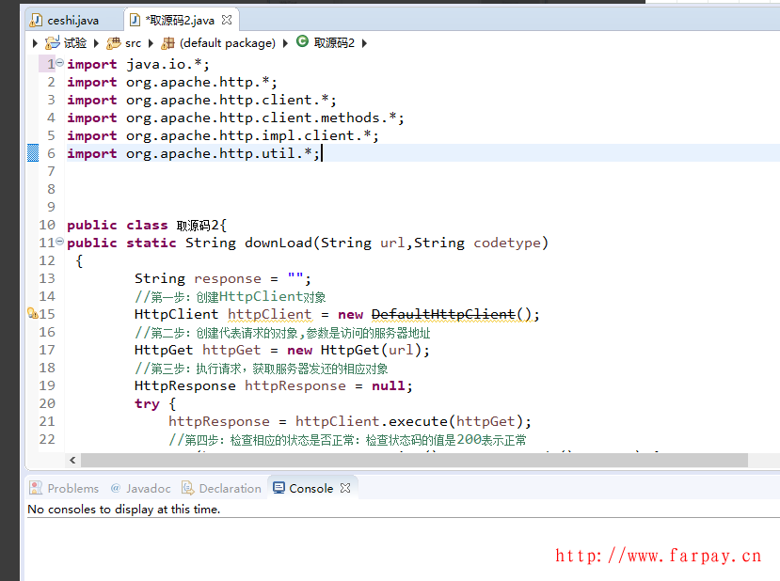The height and width of the screenshot is (581, 780).
Task: Click the 取源码2 class icon in breadcrumb
Action: coord(302,41)
